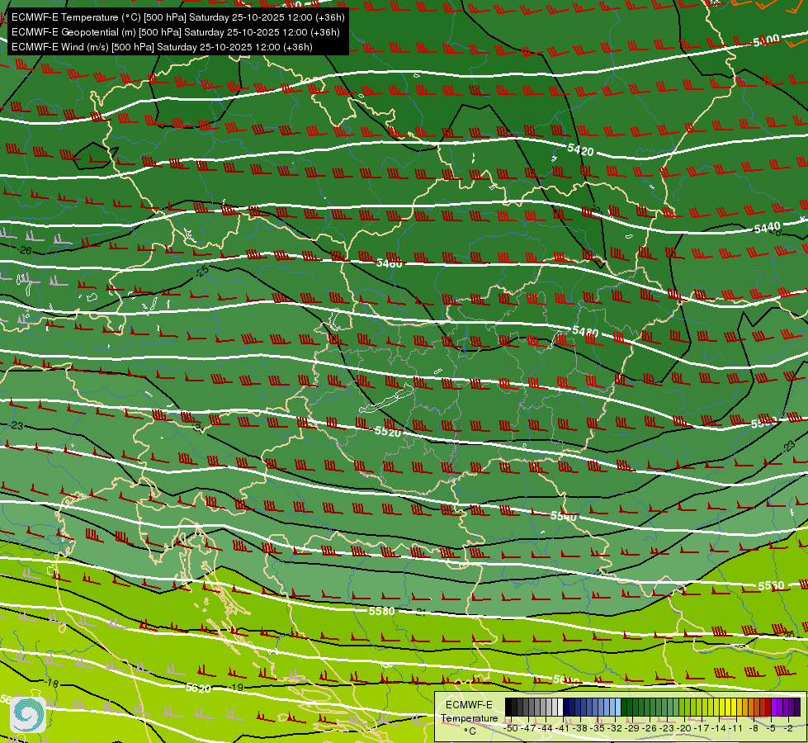The image size is (808, 743).
Task: Click the swirl logo icon in the corner
Action: pos(27,714)
